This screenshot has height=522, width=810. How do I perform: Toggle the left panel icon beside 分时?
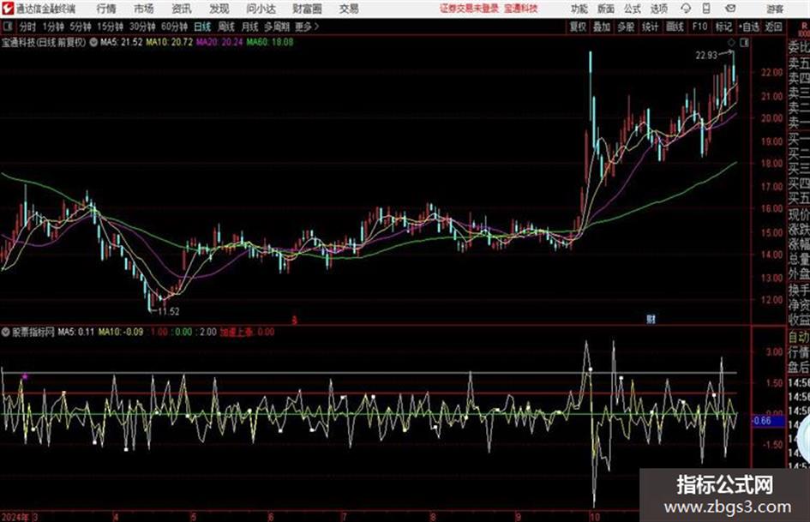tap(8, 27)
